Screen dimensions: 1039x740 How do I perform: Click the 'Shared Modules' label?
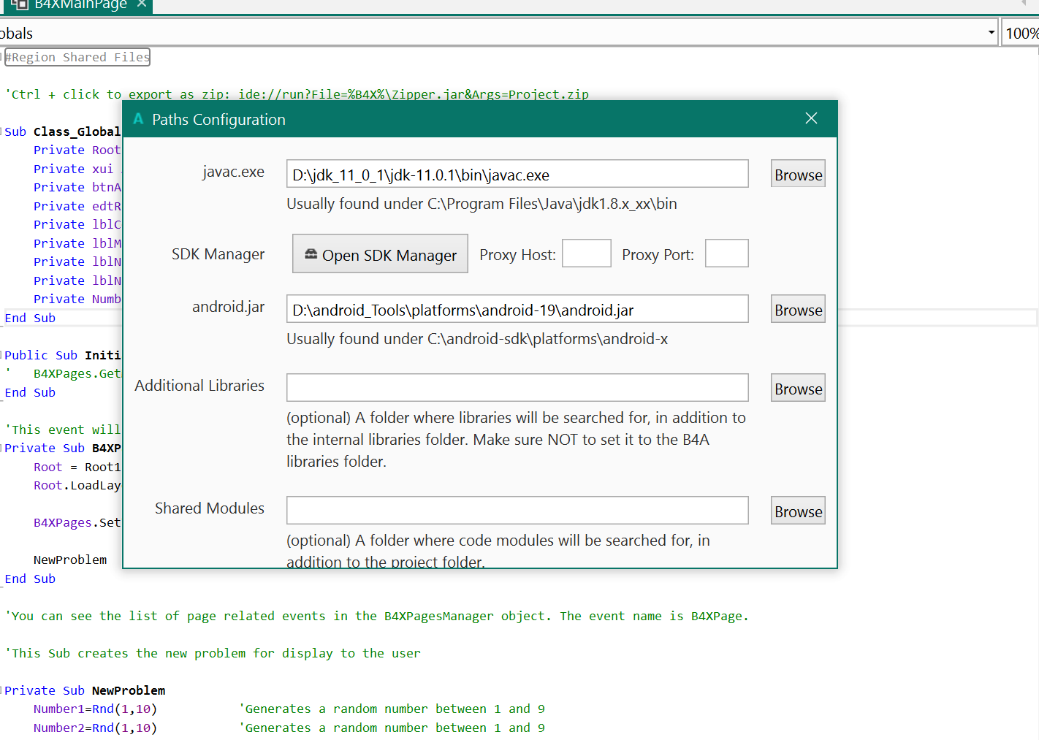point(210,508)
